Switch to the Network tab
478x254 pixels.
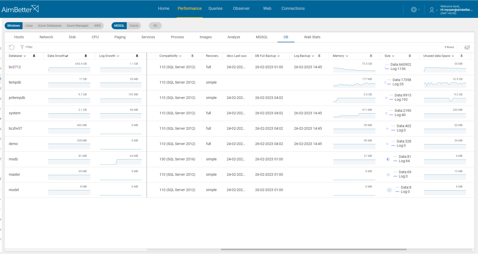46,37
